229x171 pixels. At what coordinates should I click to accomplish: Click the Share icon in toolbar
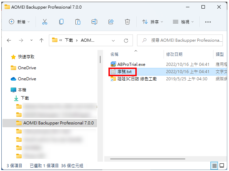pyautogui.click(x=111, y=22)
